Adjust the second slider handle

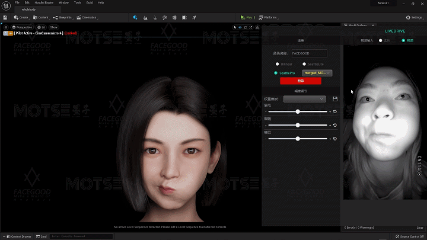coord(298,125)
